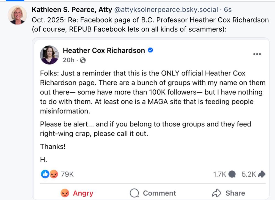Viewport: 275px width, 200px height.
Task: Open Heather Cox Richardson's profile picture
Action: pyautogui.click(x=50, y=55)
